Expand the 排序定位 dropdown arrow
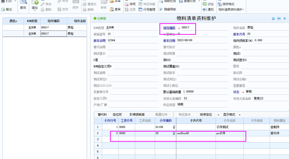This screenshot has height=159, width=289. [x=218, y=115]
